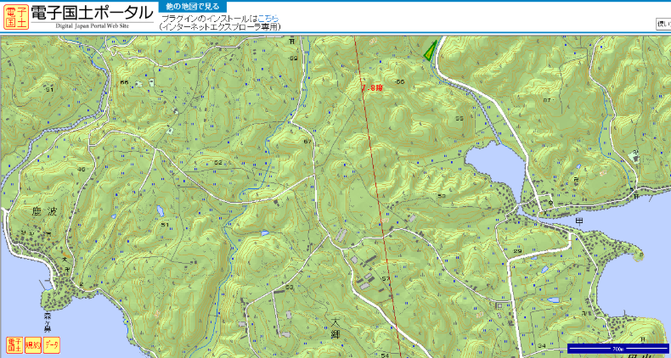Image resolution: width=671 pixels, height=358 pixels.
Task: Click the large blue lake on the map
Action: pos(490,166)
